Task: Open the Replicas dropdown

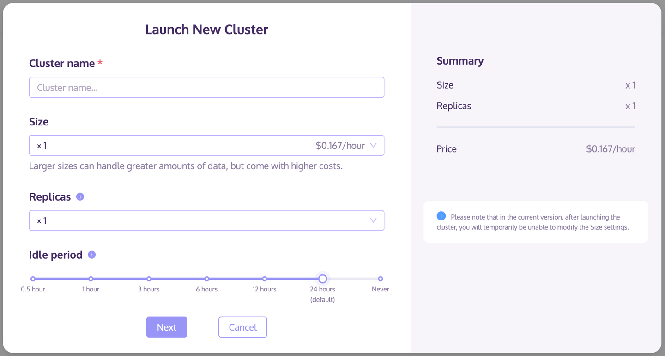Action: 206,220
